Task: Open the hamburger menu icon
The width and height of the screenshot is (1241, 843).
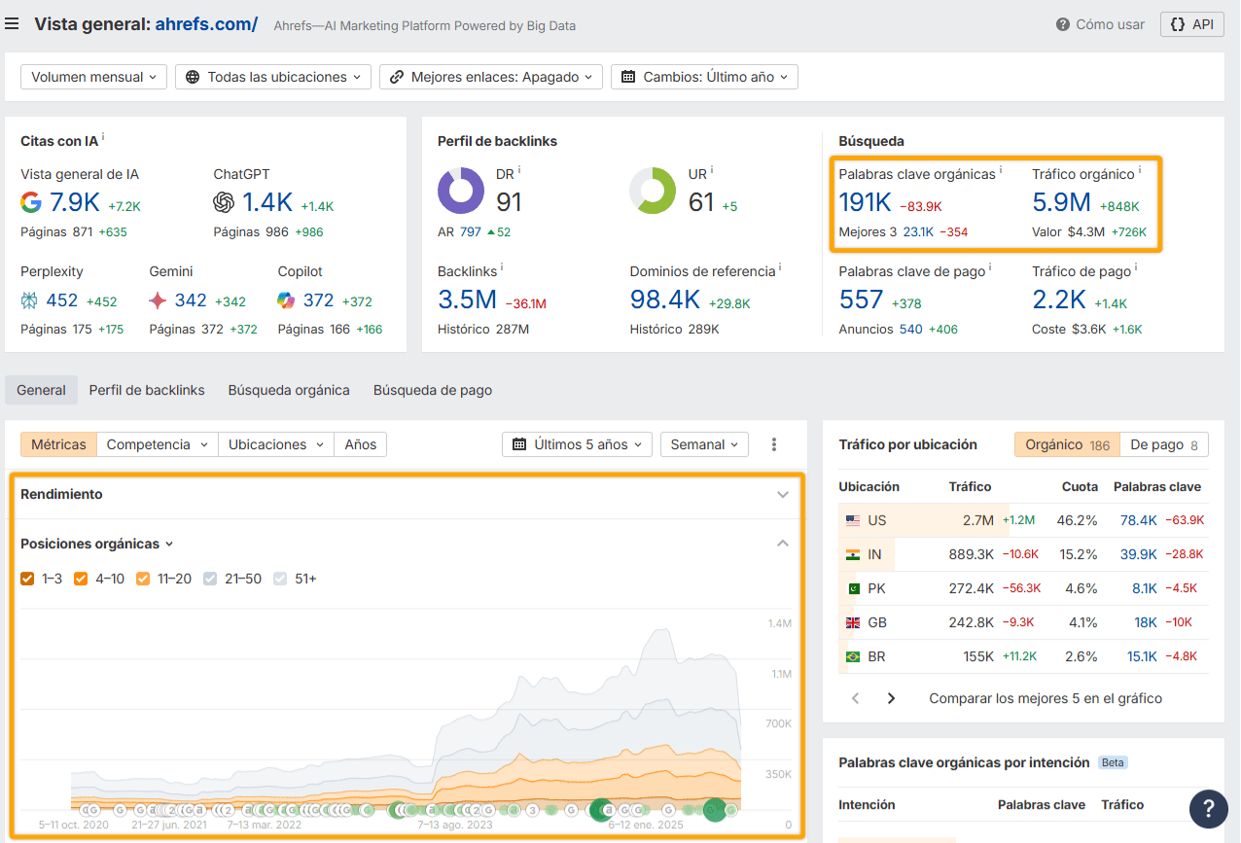Action: (x=12, y=24)
